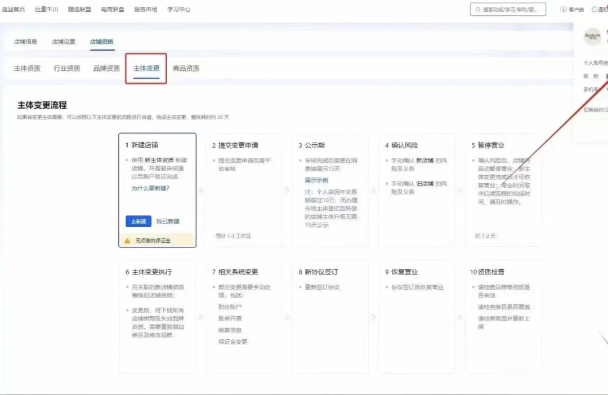Click the magnifier icon in the search bar
Viewport: 608px width, 395px height.
tap(479, 9)
